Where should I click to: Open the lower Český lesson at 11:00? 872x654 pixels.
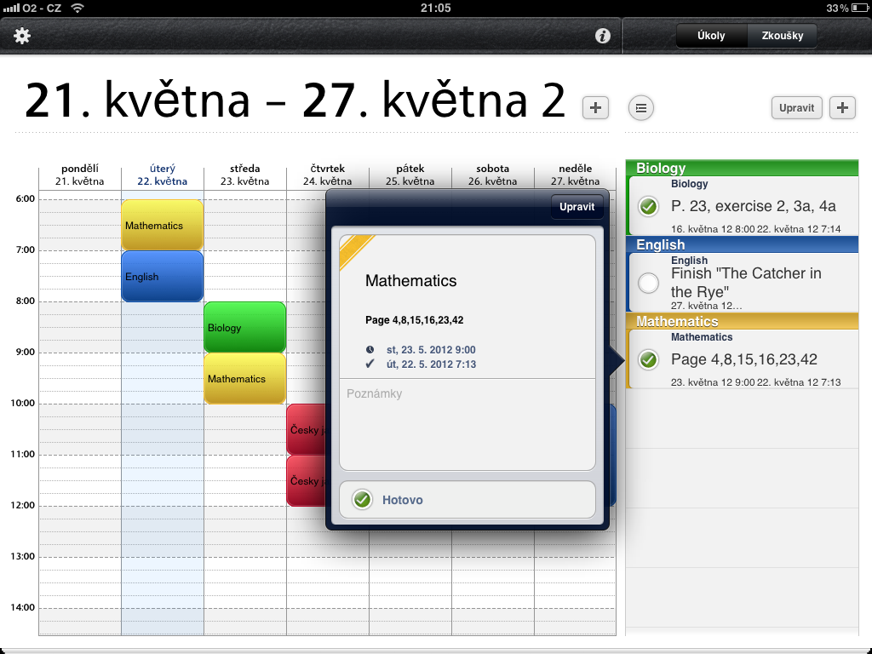click(306, 480)
